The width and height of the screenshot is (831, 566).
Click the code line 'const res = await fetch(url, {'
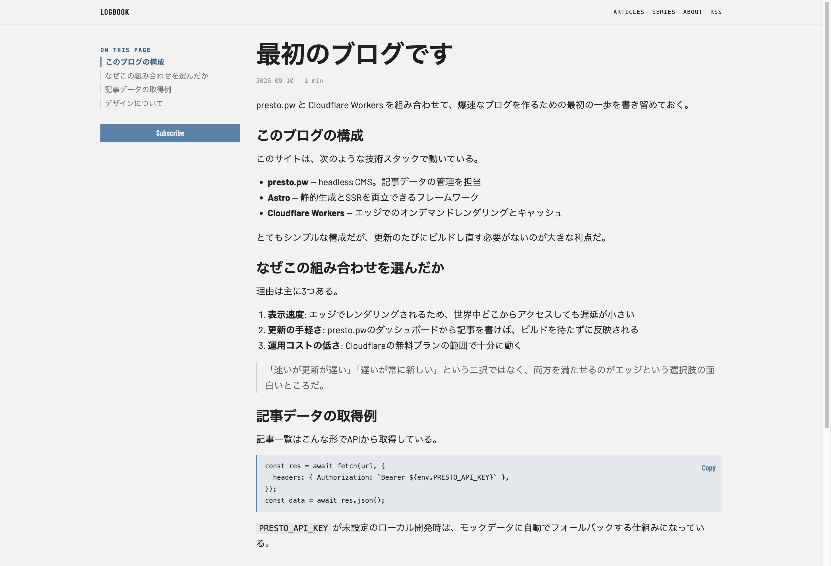(325, 466)
